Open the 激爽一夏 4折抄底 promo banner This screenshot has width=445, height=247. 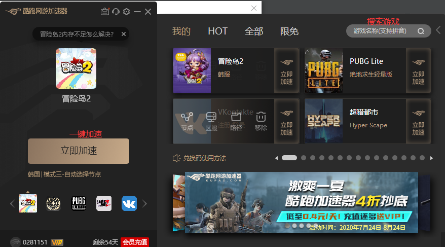tap(302, 202)
